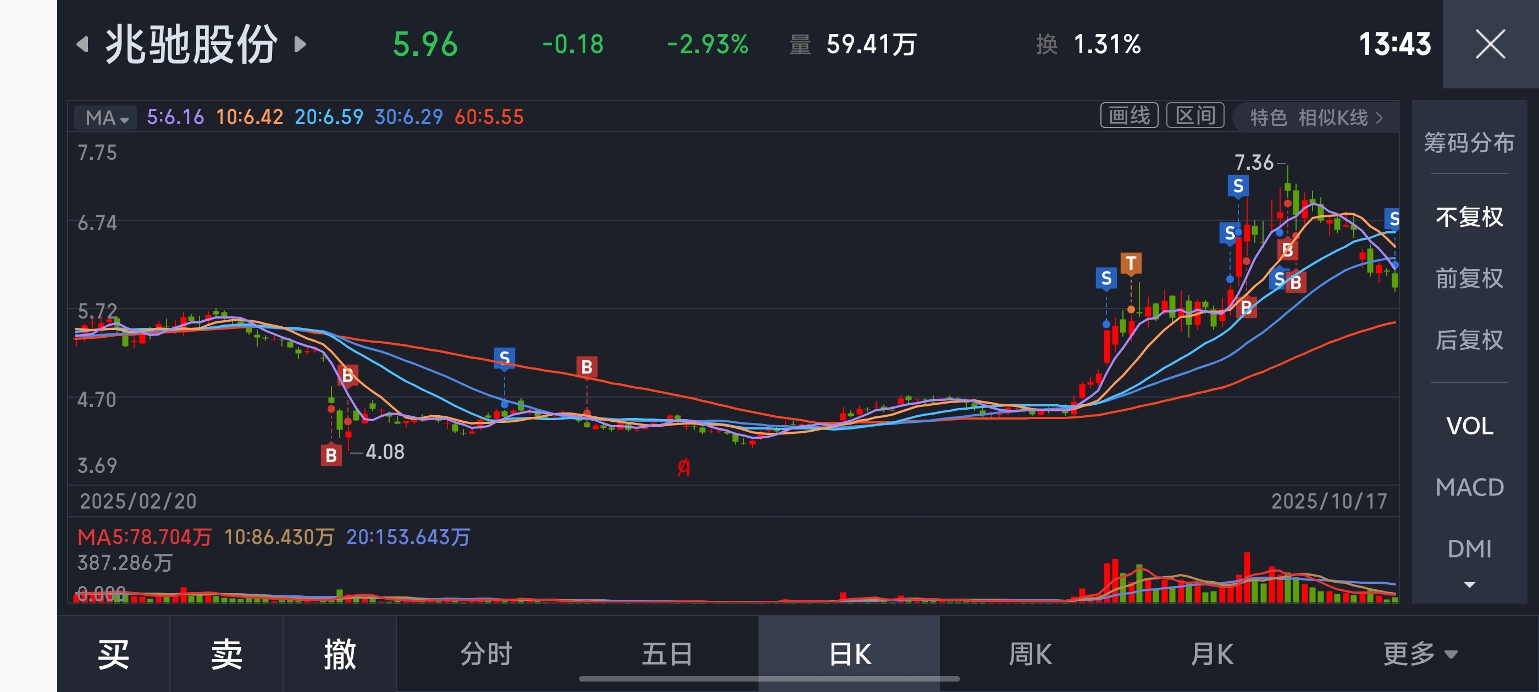Screen dimensions: 1539x692
Task: Go to the next stock using right arrow
Action: [301, 44]
